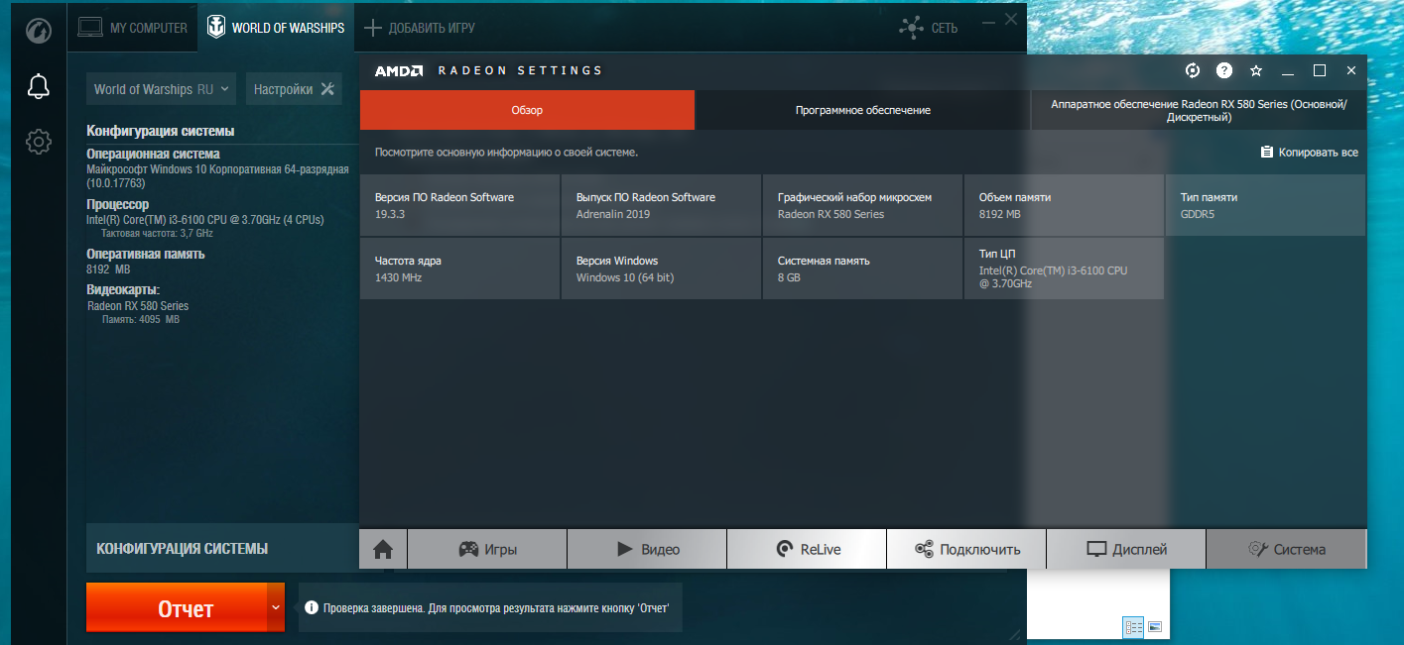1404x645 pixels.
Task: Click the Версия Windows tile
Action: point(662,269)
